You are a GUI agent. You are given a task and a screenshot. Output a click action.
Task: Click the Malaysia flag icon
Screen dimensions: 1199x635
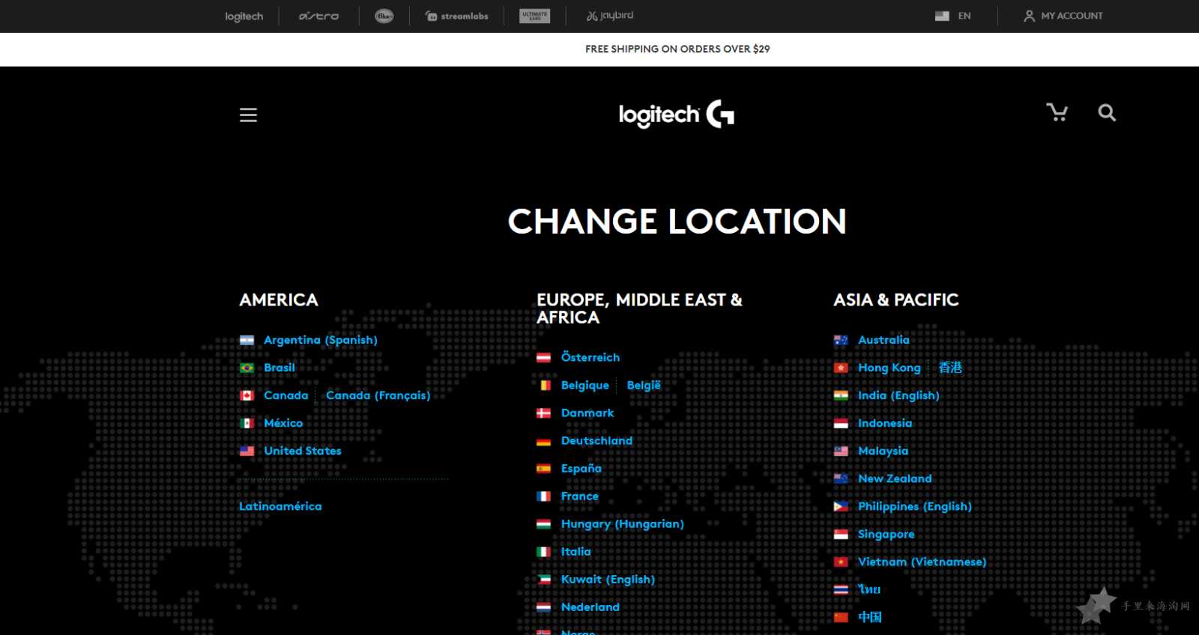841,451
